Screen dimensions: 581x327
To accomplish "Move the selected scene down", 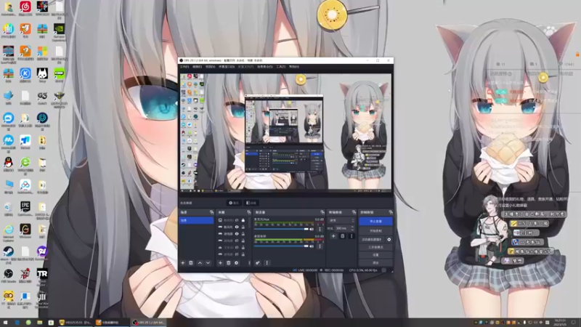I will pyautogui.click(x=208, y=263).
